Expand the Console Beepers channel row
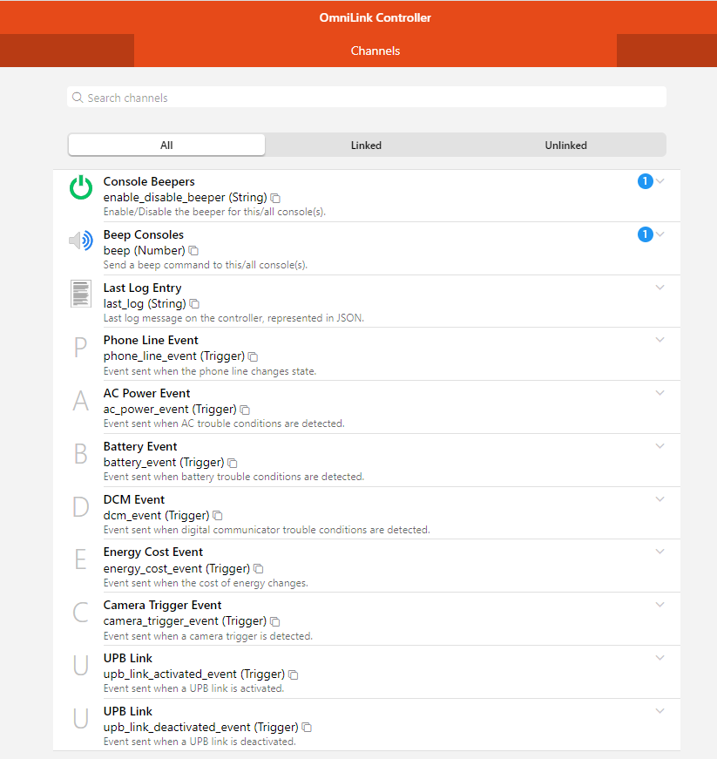 [660, 181]
